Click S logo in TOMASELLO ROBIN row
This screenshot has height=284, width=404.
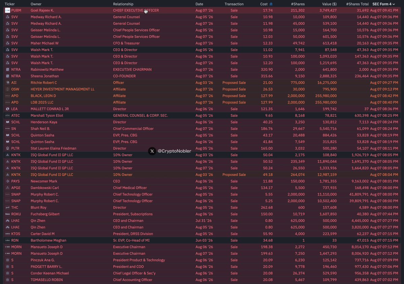7,280
